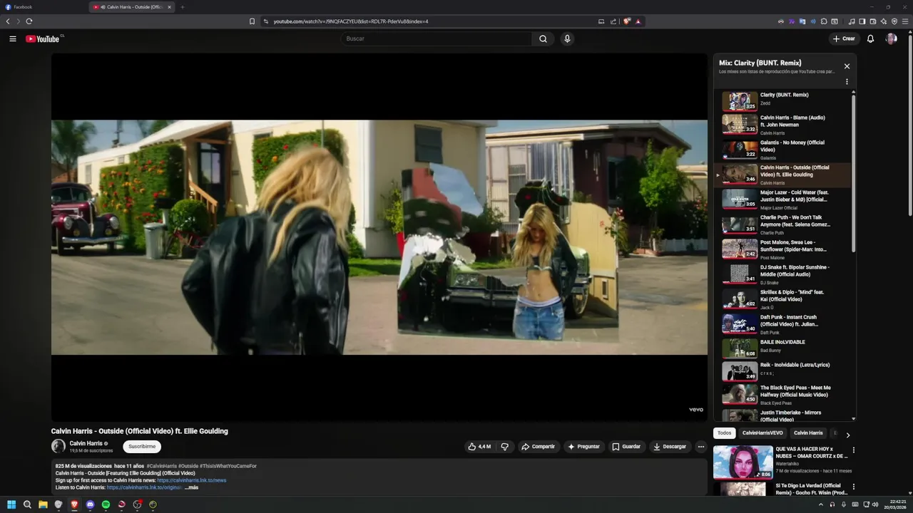Like the video showing 4,4 M
The image size is (913, 513).
click(x=479, y=447)
